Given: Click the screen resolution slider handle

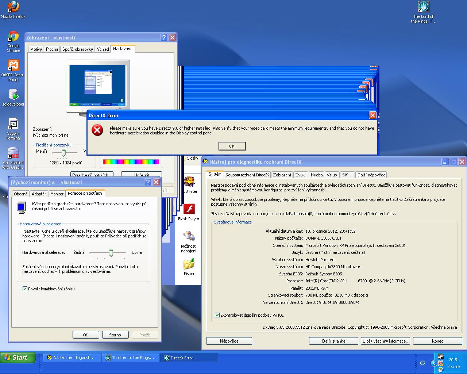Looking at the screenshot, I should [x=63, y=152].
